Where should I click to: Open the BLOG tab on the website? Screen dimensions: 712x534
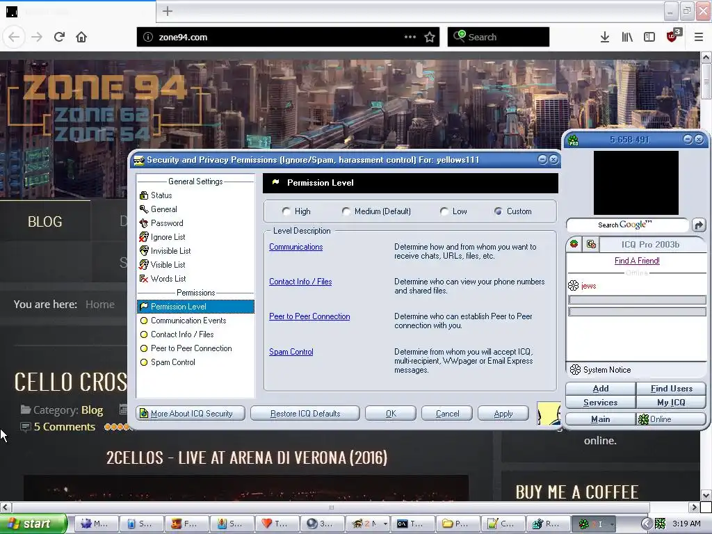click(x=45, y=222)
